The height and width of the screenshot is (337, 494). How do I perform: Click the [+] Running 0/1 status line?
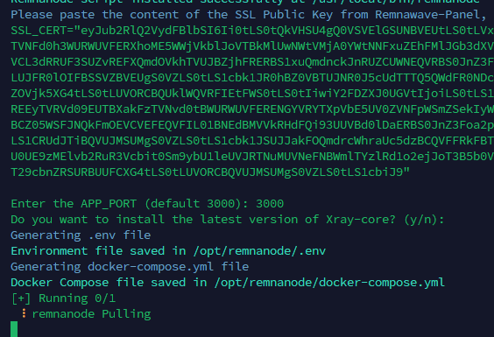pos(63,298)
